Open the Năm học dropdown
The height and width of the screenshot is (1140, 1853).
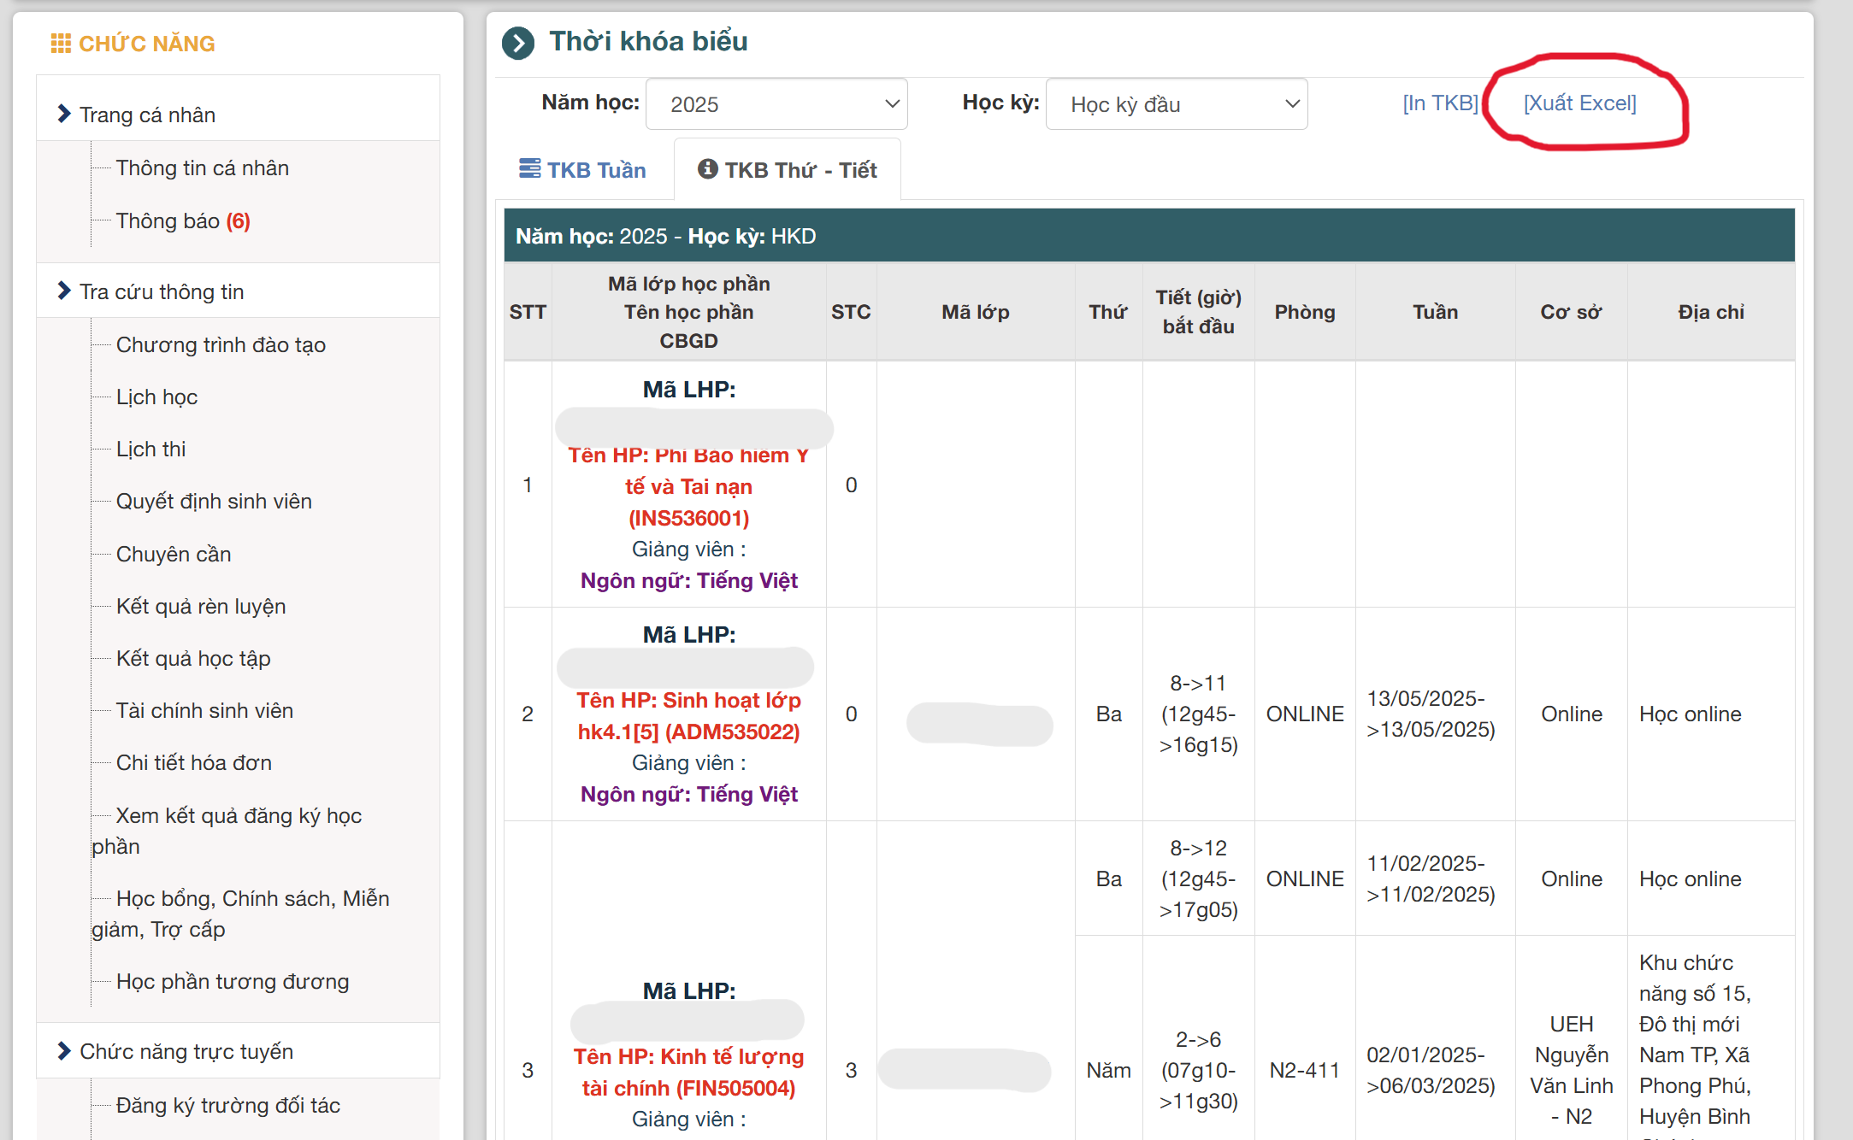click(776, 104)
